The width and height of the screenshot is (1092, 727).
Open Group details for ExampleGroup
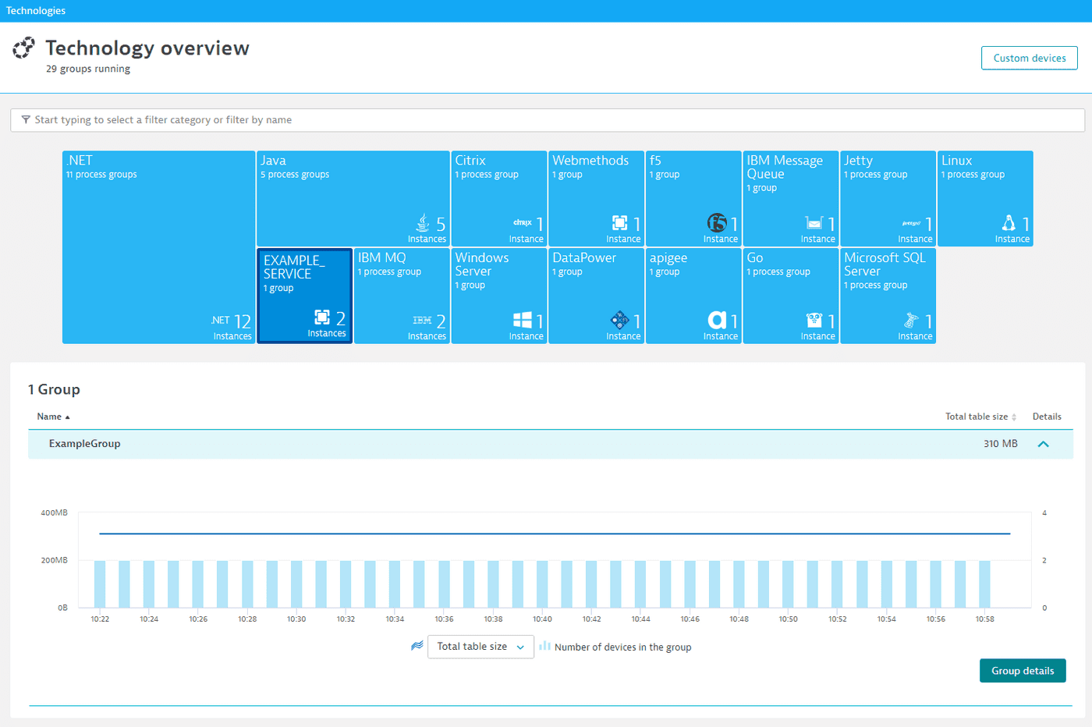[x=1022, y=670]
